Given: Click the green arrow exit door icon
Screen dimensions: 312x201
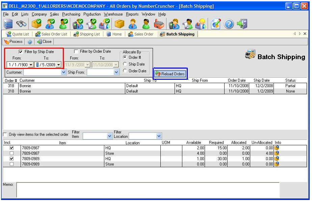Looking at the screenshot, I should [x=242, y=24].
